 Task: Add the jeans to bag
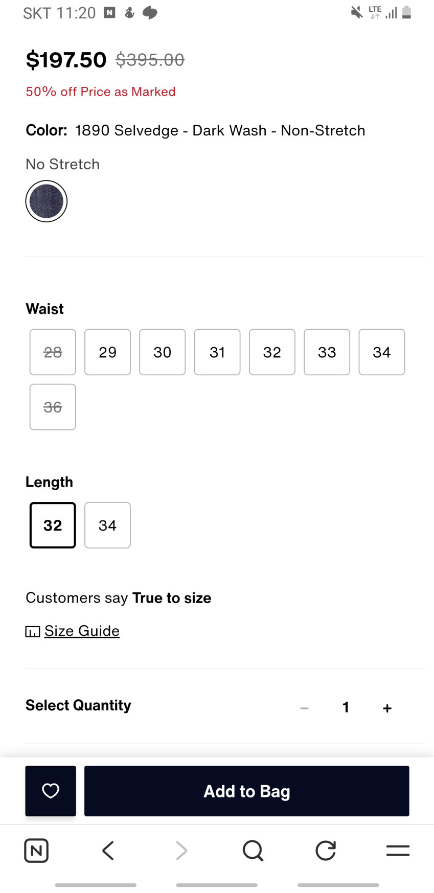(246, 791)
